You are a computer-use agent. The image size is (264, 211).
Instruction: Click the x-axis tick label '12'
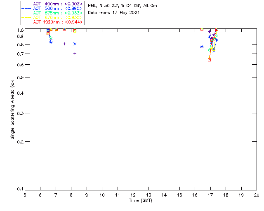(x=133, y=195)
